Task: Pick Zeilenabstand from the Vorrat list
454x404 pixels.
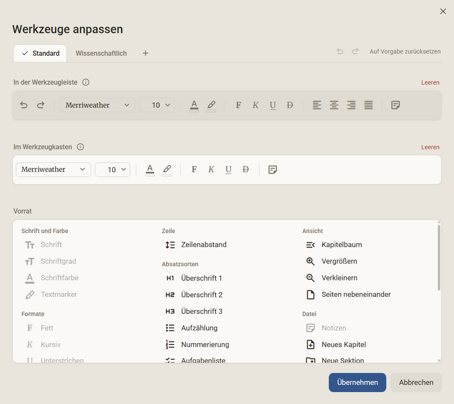Action: tap(195, 245)
